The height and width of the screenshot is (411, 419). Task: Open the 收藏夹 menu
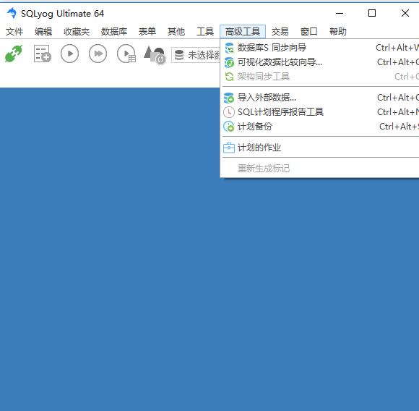[x=77, y=32]
